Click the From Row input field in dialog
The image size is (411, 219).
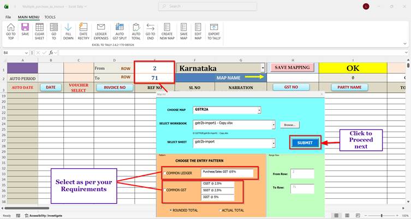(302, 174)
